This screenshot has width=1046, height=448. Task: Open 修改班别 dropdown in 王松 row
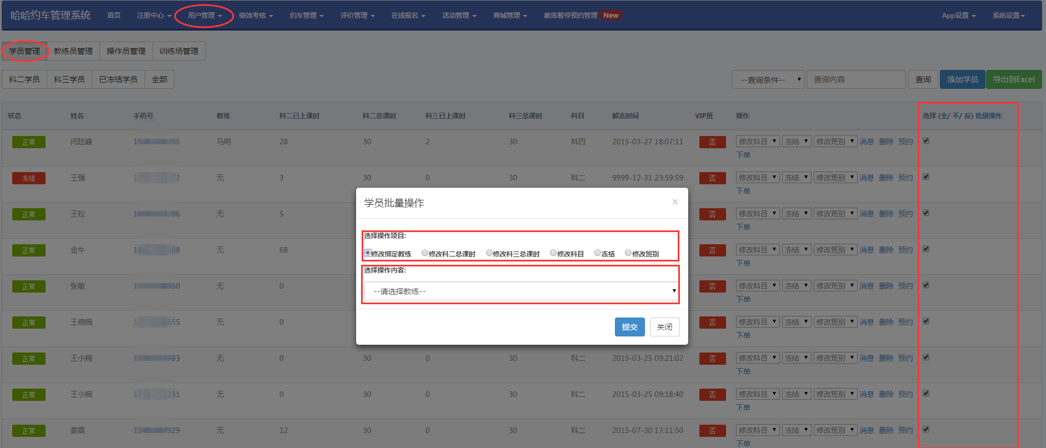point(835,214)
